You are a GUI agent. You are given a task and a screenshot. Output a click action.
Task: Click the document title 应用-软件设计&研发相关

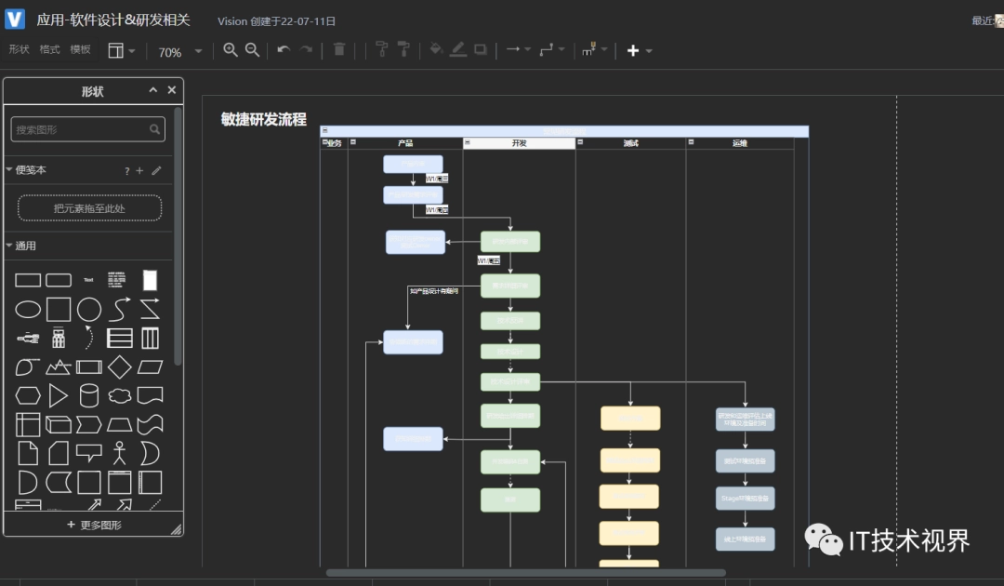(113, 20)
